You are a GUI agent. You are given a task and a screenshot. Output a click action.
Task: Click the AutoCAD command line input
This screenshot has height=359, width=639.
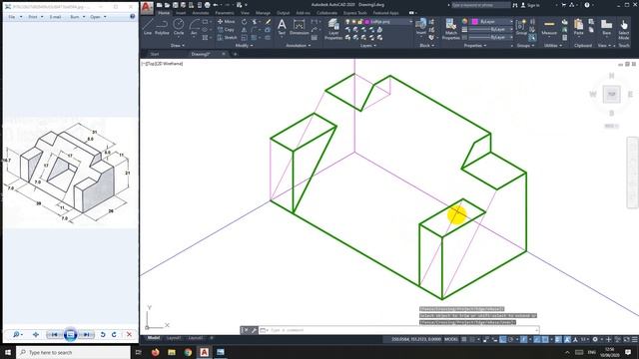pyautogui.click(x=401, y=330)
